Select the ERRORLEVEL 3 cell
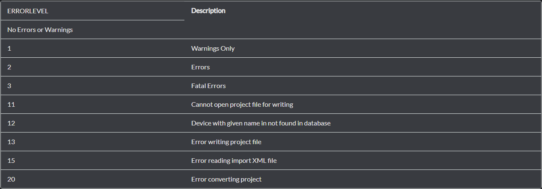This screenshot has width=542, height=189. coord(9,86)
